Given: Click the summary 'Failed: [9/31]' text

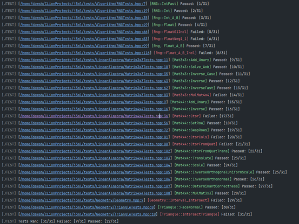Looking at the screenshot, I should coord(71,221).
